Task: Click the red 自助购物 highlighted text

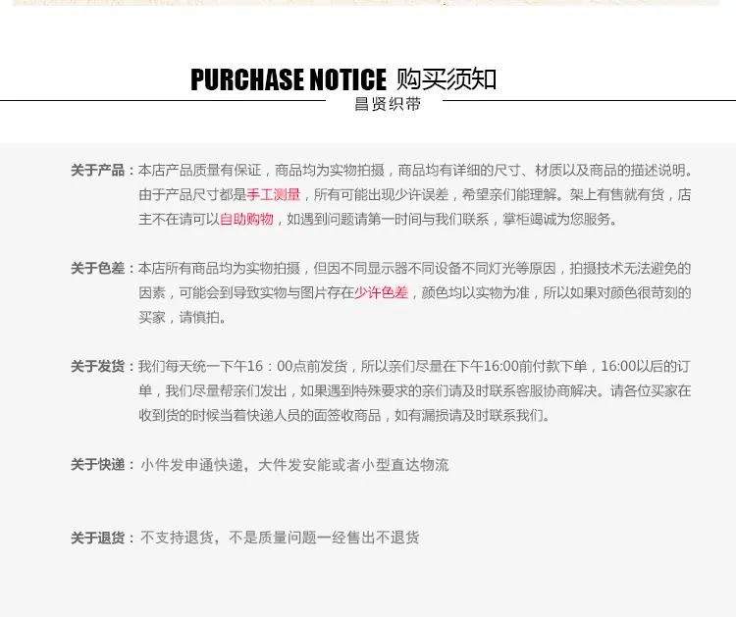Action: [x=246, y=219]
